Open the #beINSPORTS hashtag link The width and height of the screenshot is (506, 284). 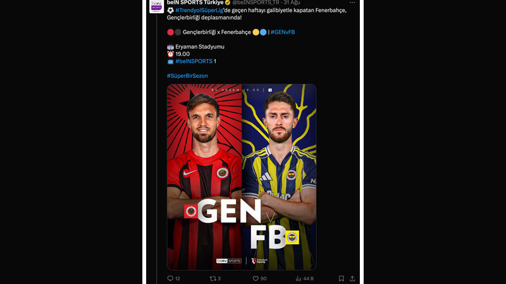point(194,61)
